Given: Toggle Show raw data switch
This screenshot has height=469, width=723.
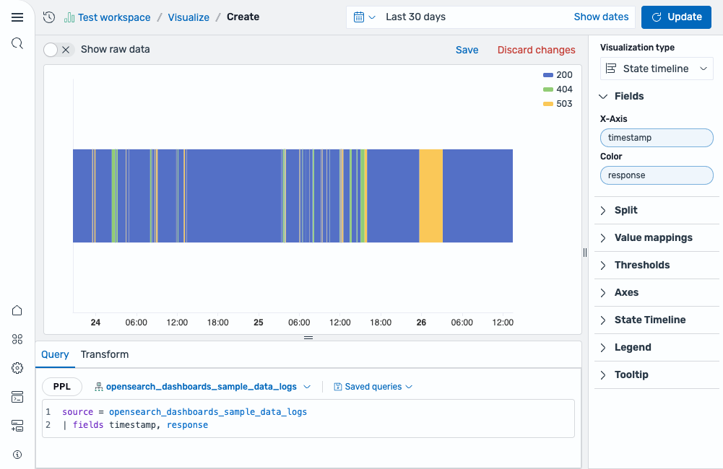Looking at the screenshot, I should [x=59, y=50].
